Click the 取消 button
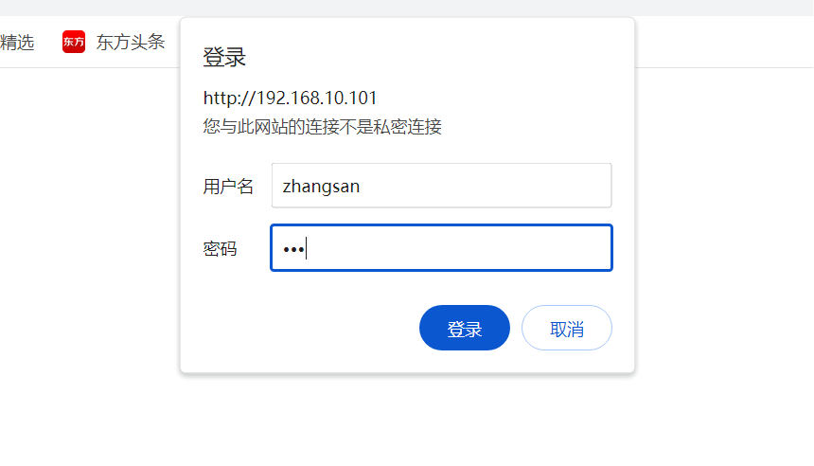 [566, 328]
